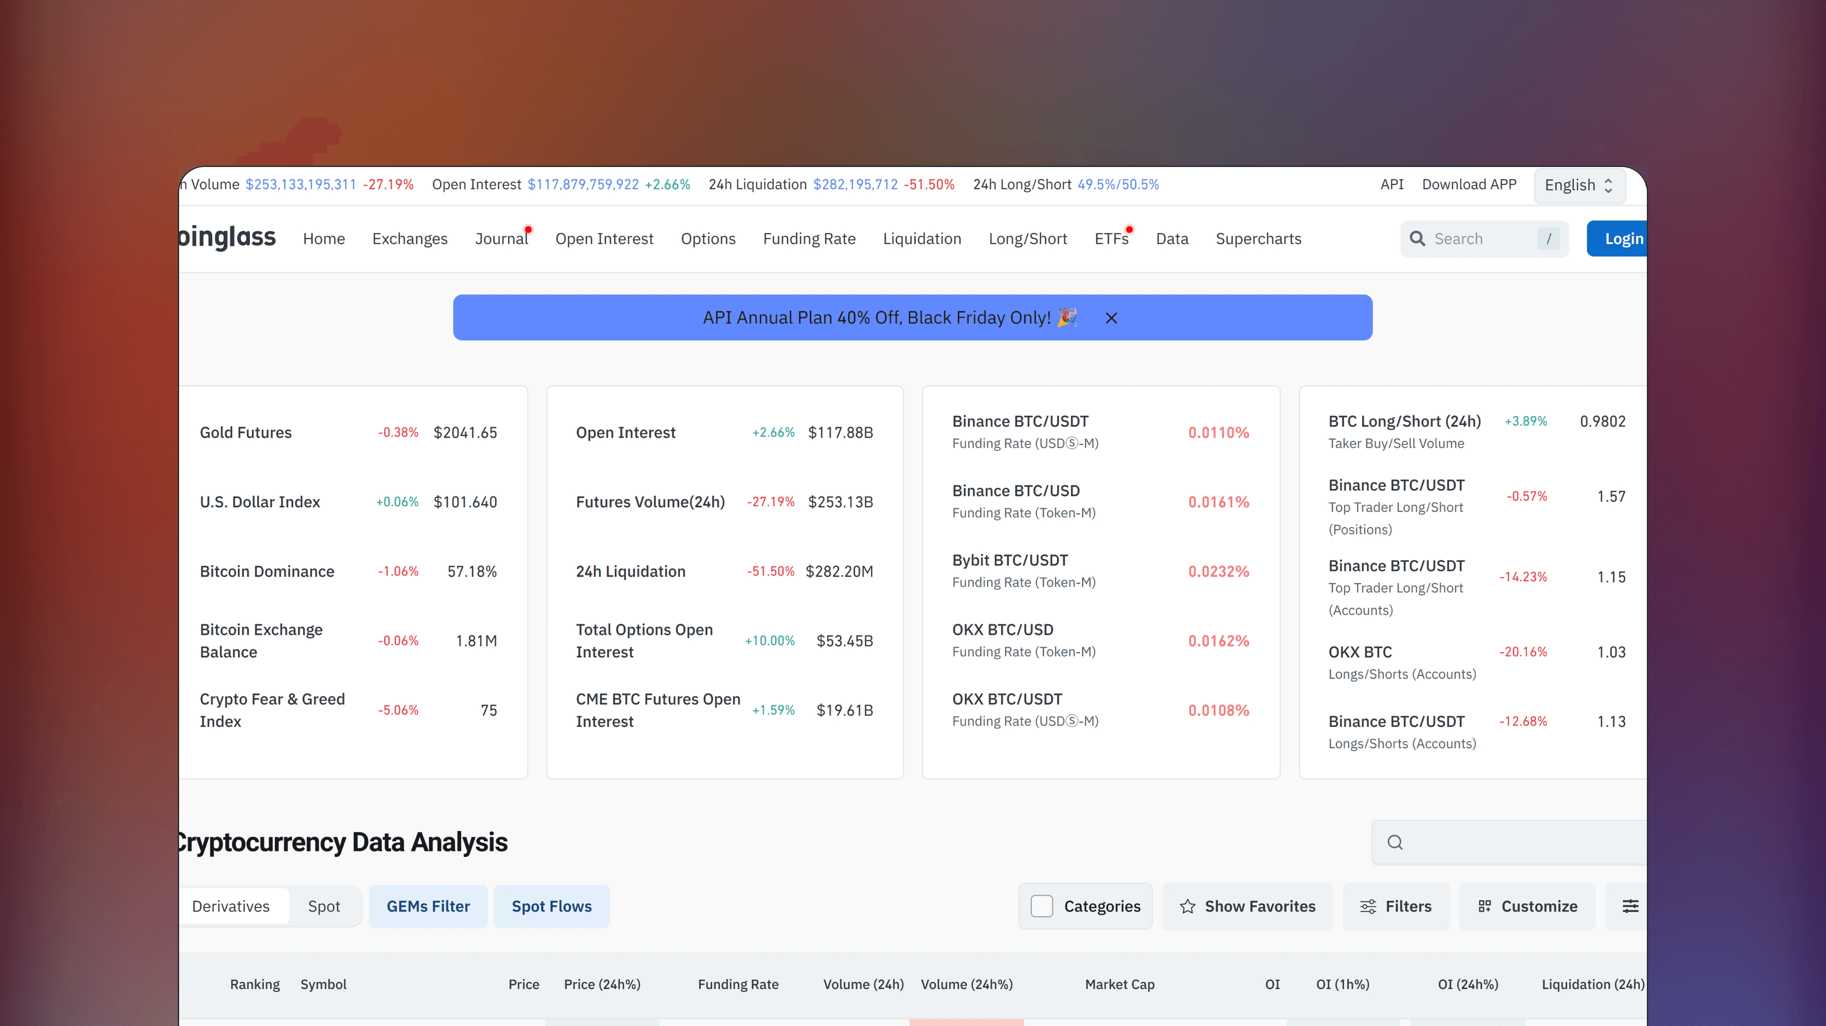Open the Funding Rate menu
This screenshot has height=1026, width=1826.
(809, 239)
